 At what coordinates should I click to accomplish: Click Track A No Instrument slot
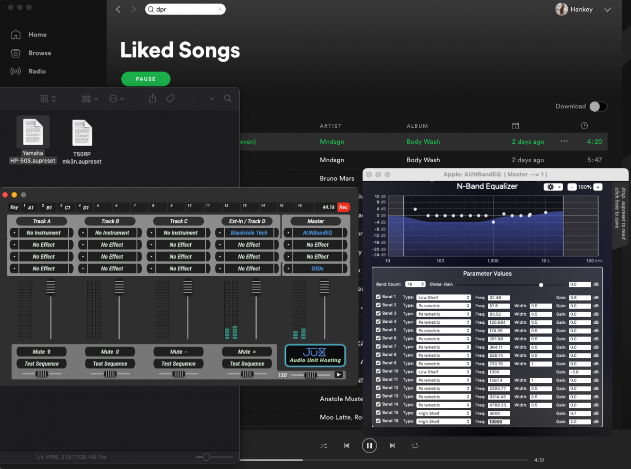point(44,233)
